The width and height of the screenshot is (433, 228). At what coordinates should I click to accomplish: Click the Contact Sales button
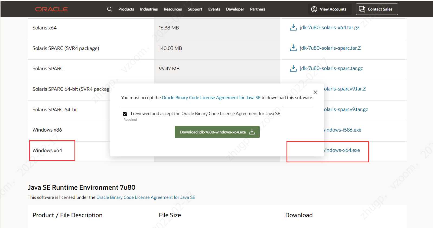point(377,9)
